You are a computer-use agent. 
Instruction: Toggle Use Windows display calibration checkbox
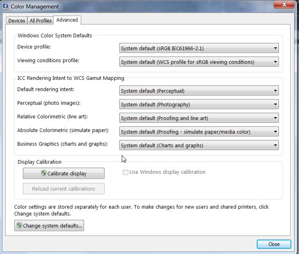[125, 172]
